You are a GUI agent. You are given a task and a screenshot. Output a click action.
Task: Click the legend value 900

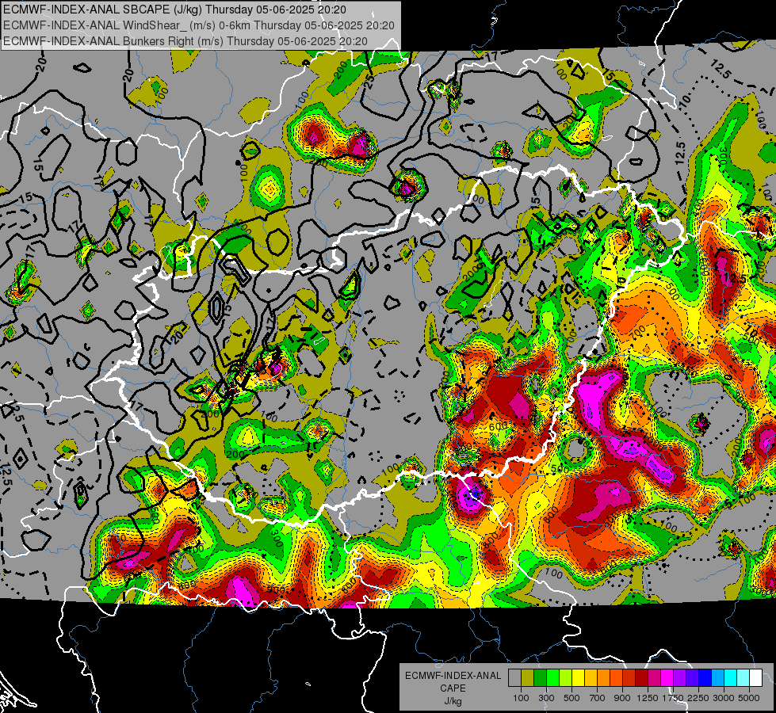tap(622, 698)
